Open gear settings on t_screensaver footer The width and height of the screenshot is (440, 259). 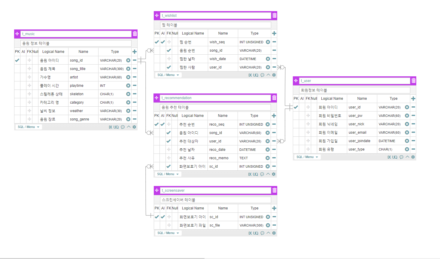[274, 233]
